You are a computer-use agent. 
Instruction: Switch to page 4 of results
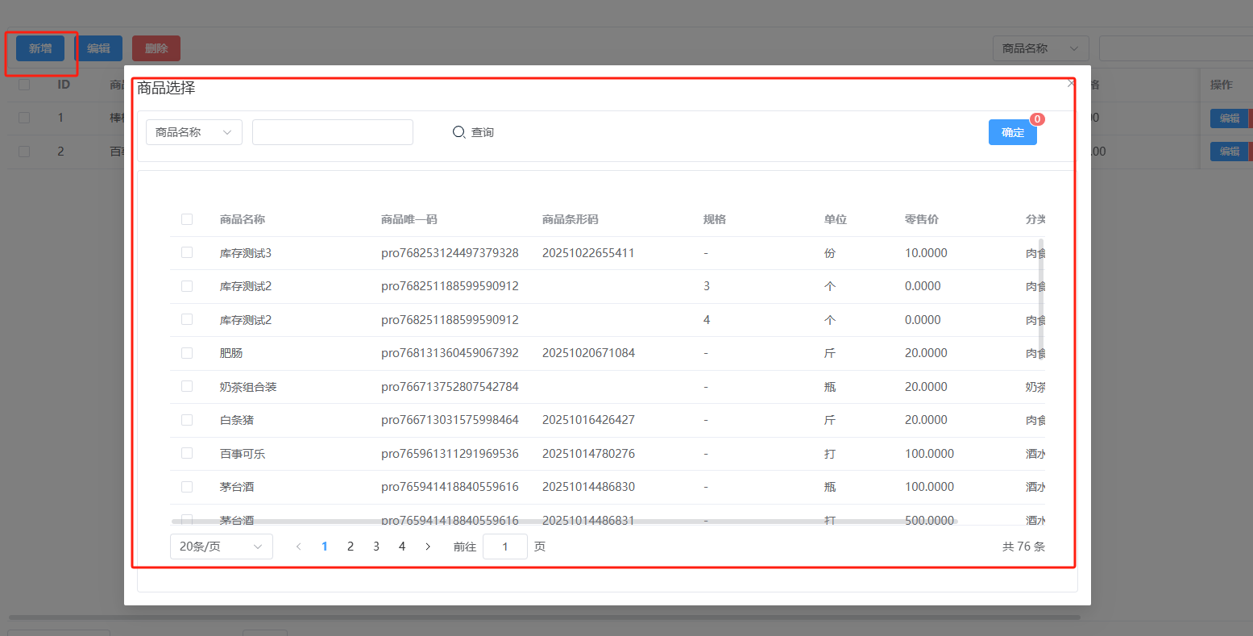[x=402, y=547]
